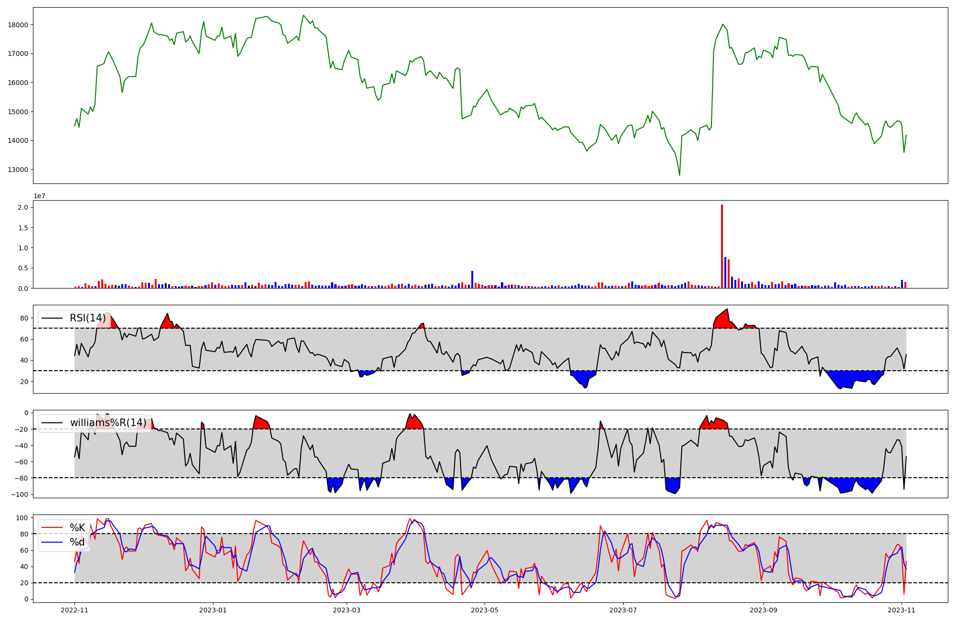Select the %K legend label
955x621 pixels.
tap(77, 527)
